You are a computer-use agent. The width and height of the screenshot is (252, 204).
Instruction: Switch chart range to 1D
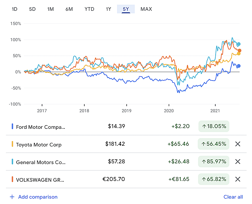coord(14,9)
